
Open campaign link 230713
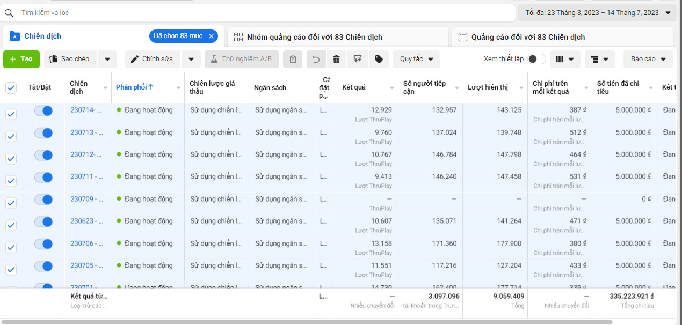[82, 132]
